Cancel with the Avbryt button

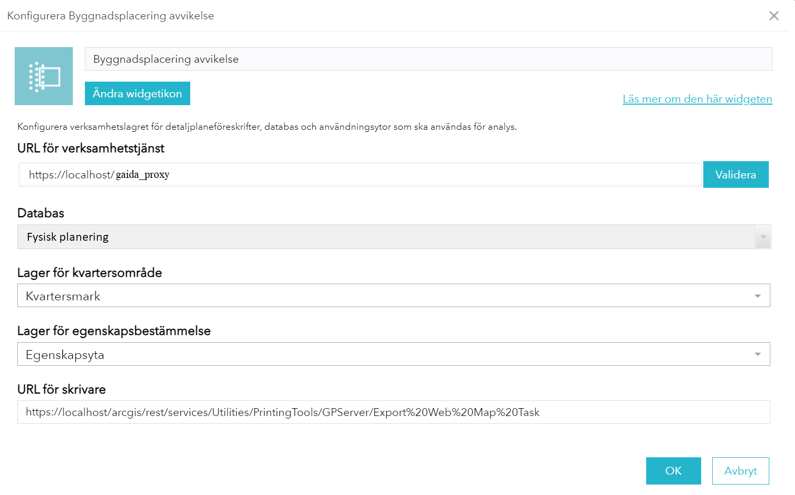pos(740,471)
